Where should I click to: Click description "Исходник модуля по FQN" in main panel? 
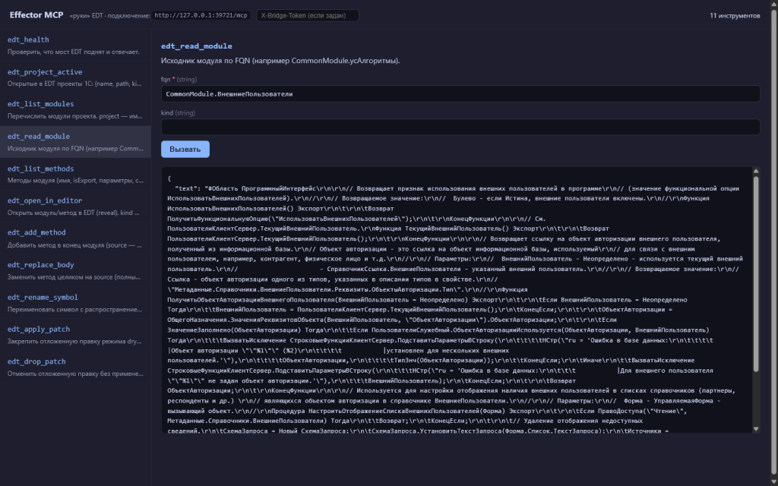[280, 61]
